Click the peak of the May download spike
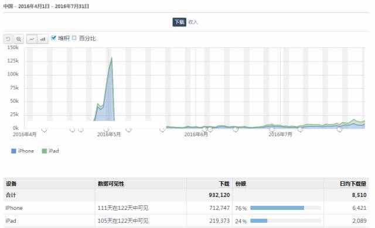Image resolution: width=375 pixels, height=228 pixels. pyautogui.click(x=111, y=58)
